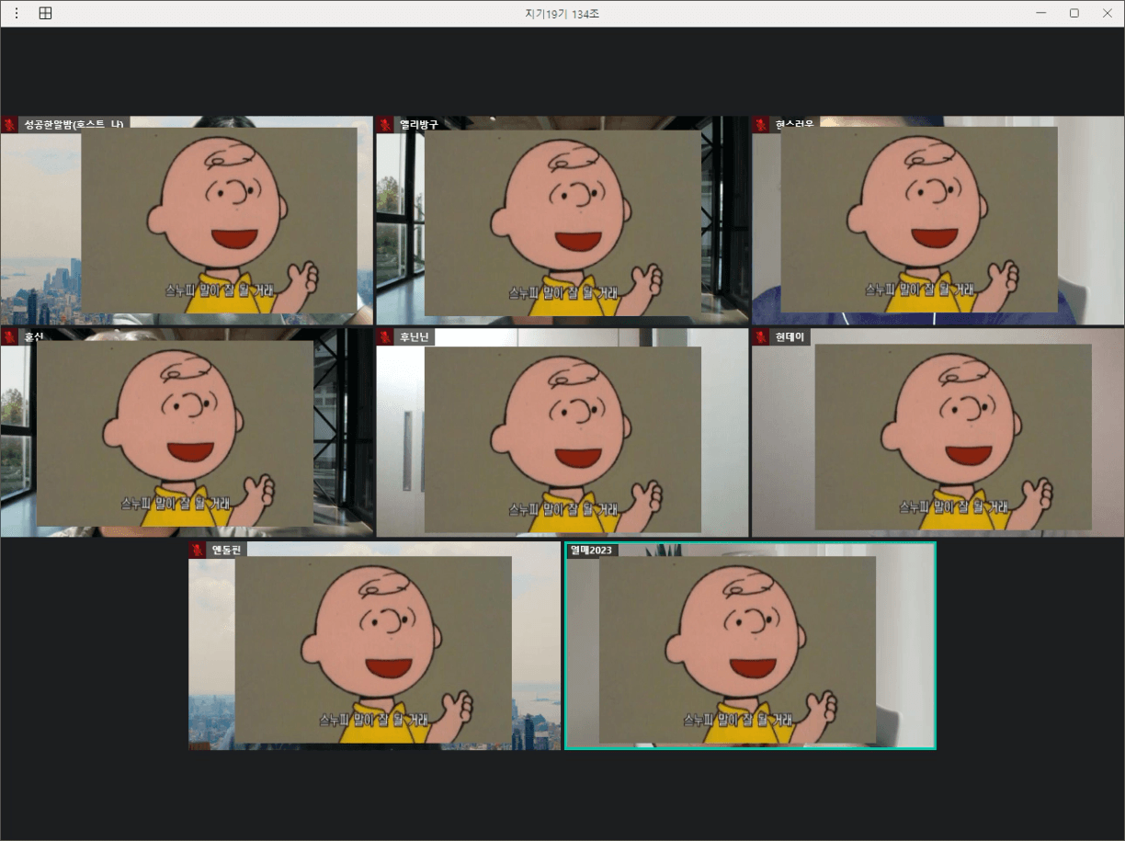Minimize the meeting window
The image size is (1125, 841).
pos(1041,13)
